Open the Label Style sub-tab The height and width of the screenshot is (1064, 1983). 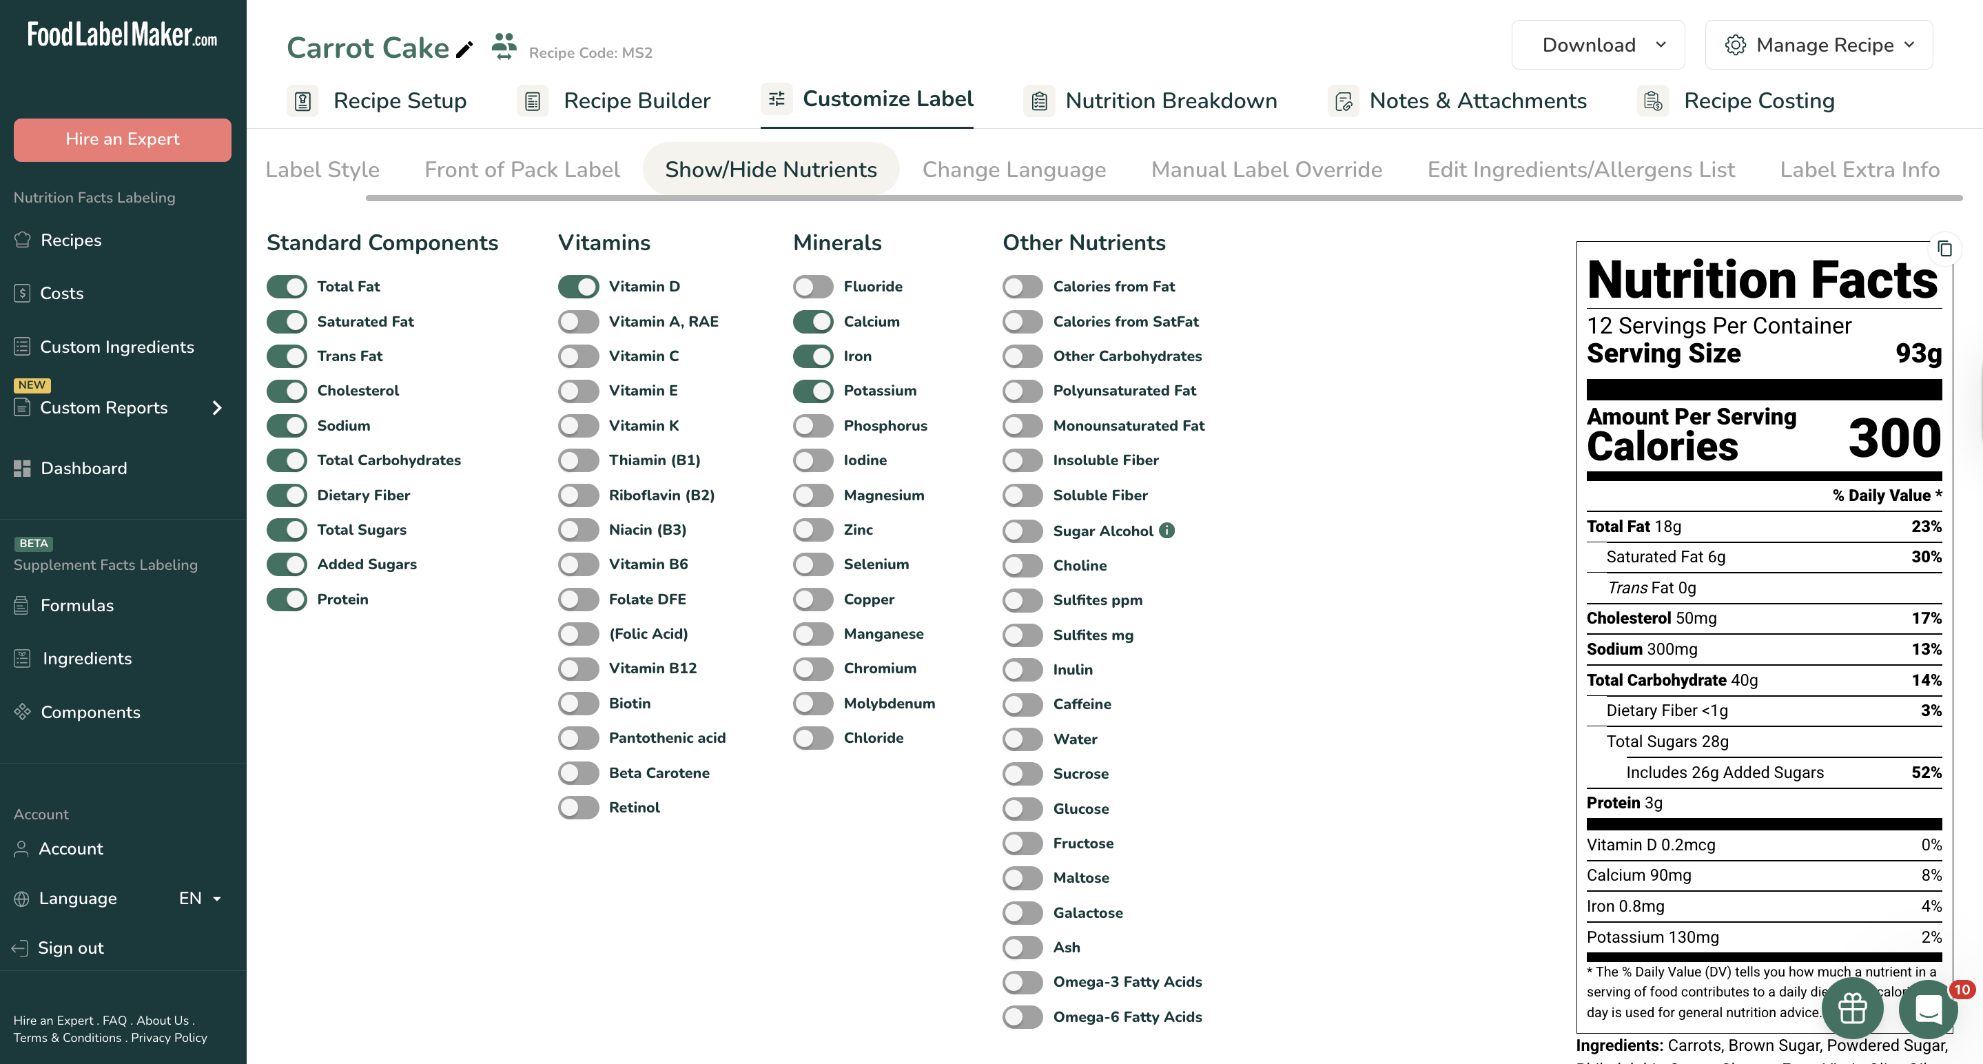click(322, 170)
